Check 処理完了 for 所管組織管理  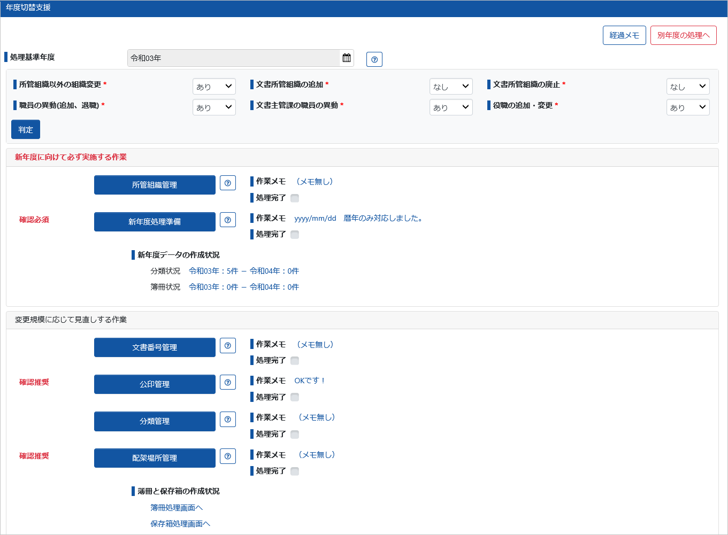295,198
